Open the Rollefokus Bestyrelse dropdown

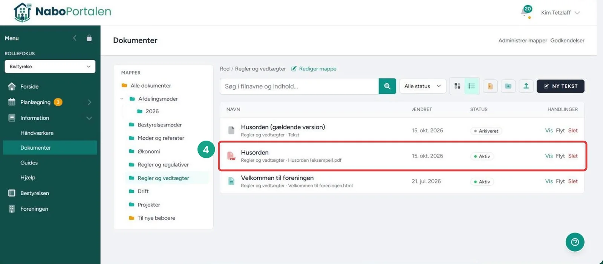click(x=50, y=67)
